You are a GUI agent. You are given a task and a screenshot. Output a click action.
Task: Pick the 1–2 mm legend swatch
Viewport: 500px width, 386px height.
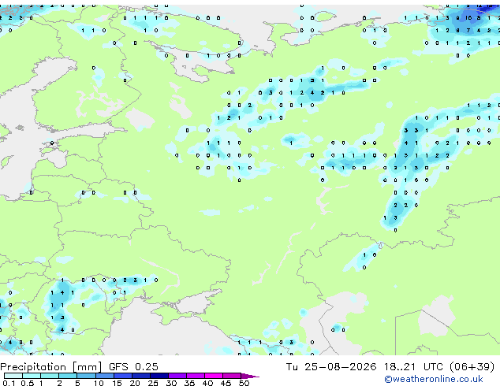[x=50, y=376]
